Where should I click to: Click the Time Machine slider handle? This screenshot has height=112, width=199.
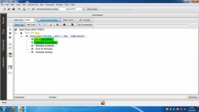click(x=189, y=24)
